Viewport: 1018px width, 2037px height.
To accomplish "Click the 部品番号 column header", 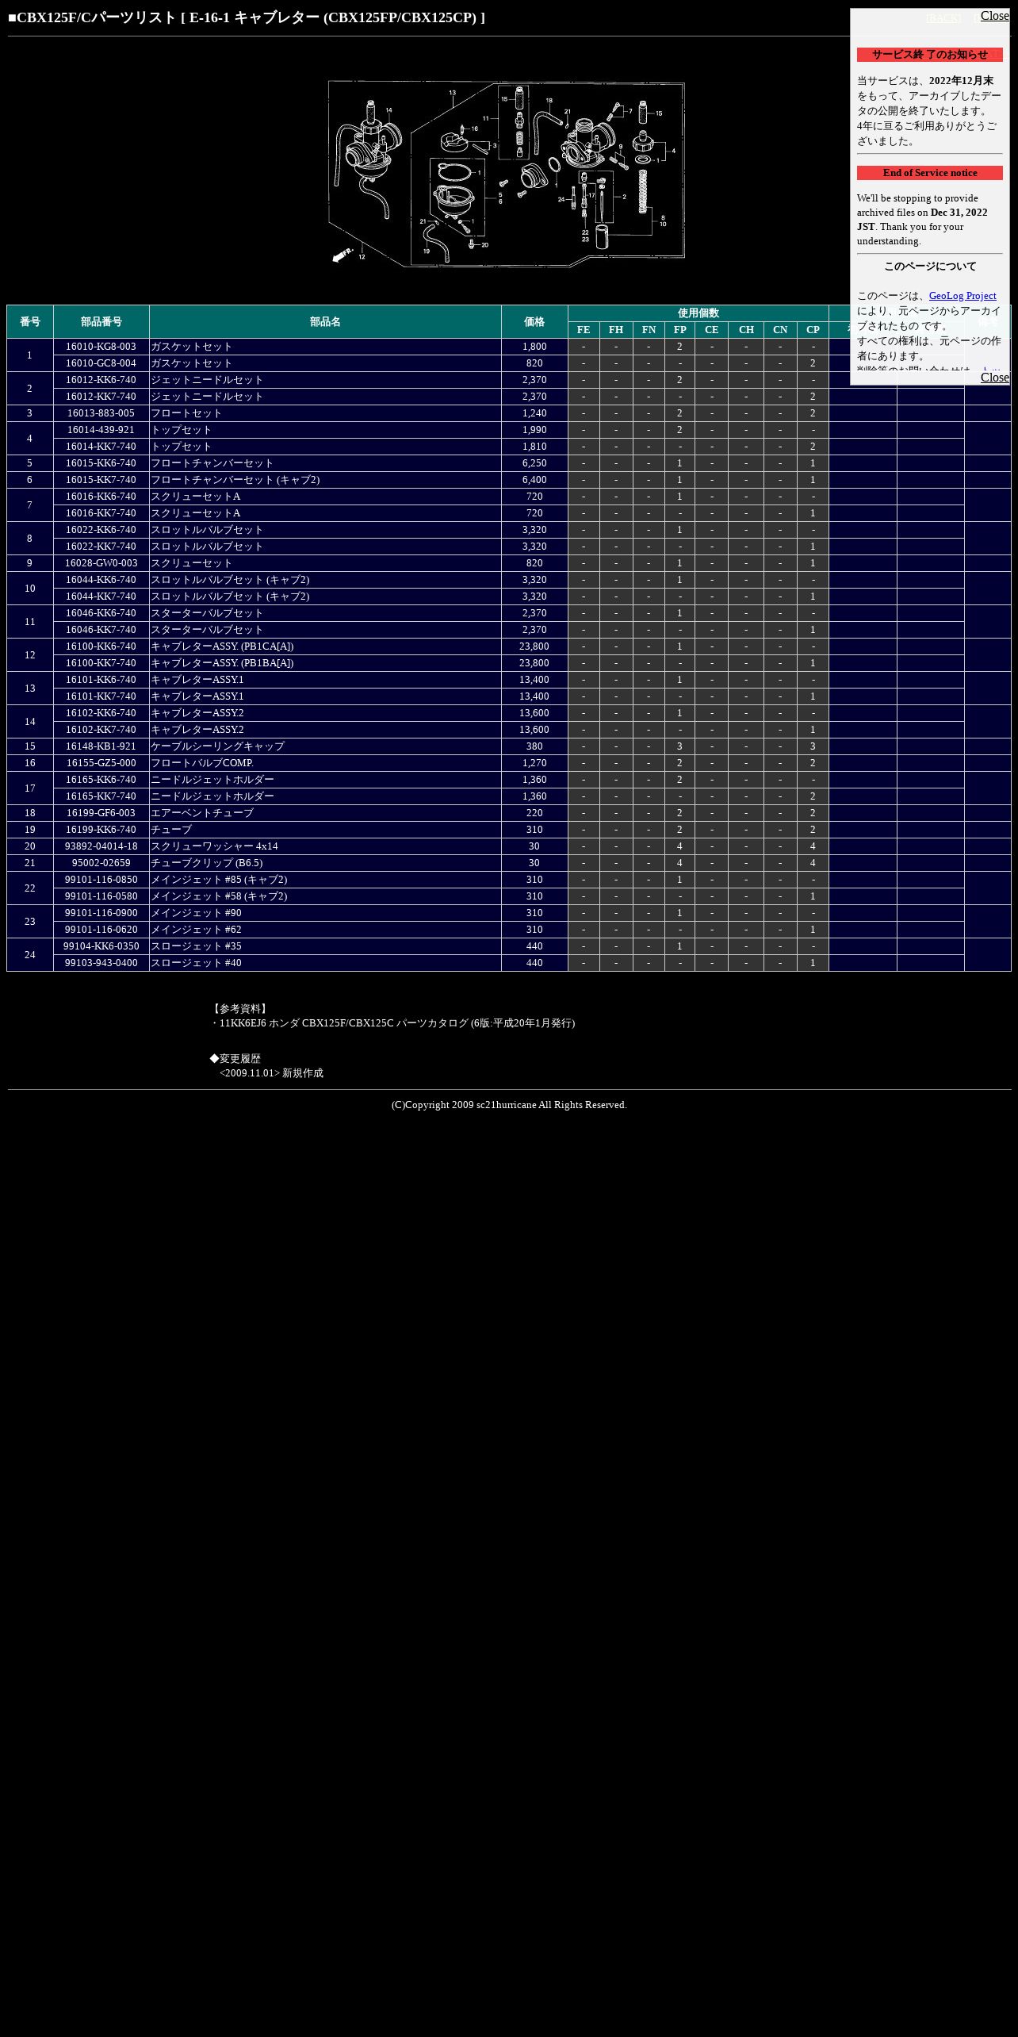I will pyautogui.click(x=101, y=322).
